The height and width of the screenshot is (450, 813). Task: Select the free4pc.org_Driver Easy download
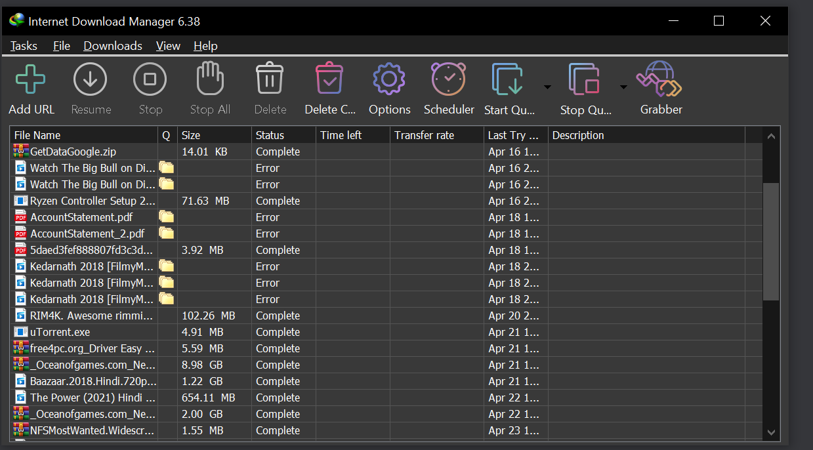[x=387, y=348]
